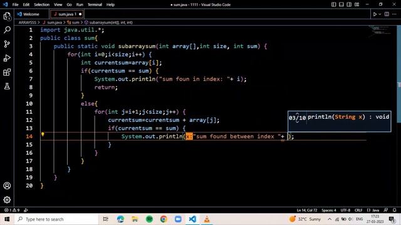Click the VS Code logo in the title bar
This screenshot has height=225, width=401.
coord(6,4)
